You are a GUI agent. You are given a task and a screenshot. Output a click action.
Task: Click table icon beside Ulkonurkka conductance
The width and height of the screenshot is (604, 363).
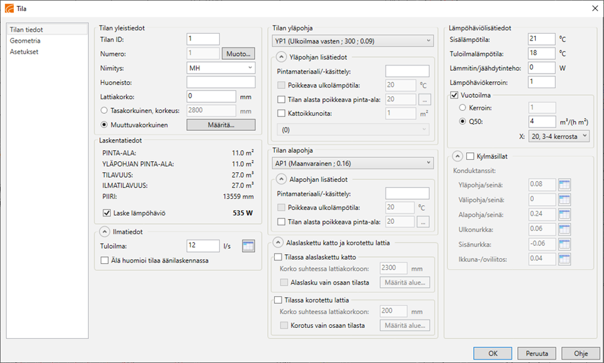tap(565, 229)
